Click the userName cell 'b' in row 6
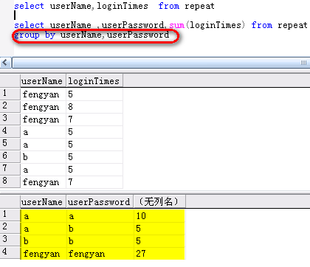The image size is (310, 267). [43, 157]
